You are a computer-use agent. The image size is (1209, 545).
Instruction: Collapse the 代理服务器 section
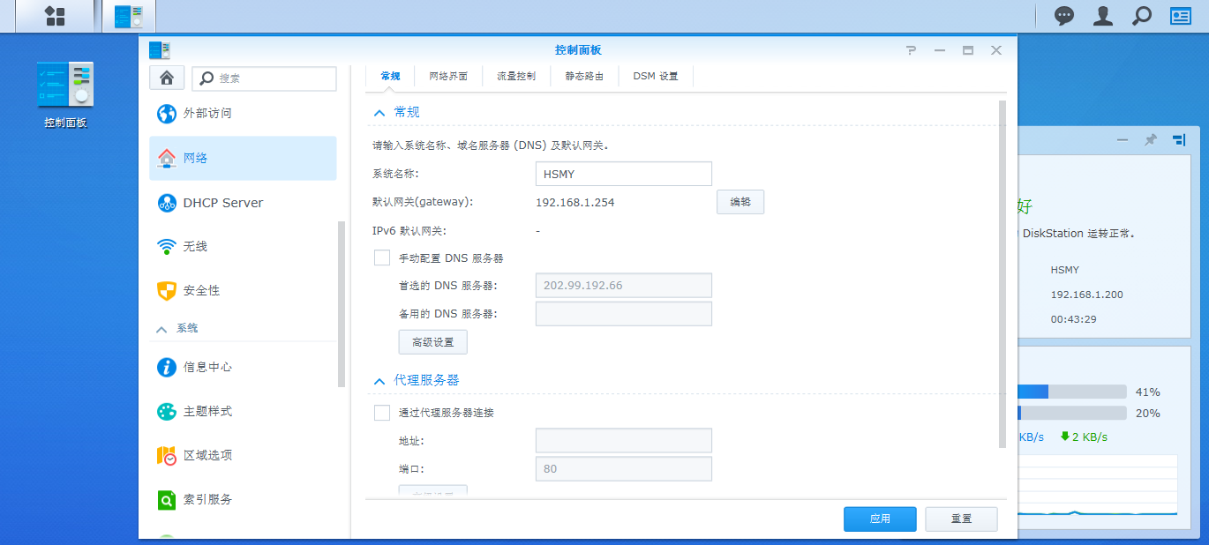point(379,380)
